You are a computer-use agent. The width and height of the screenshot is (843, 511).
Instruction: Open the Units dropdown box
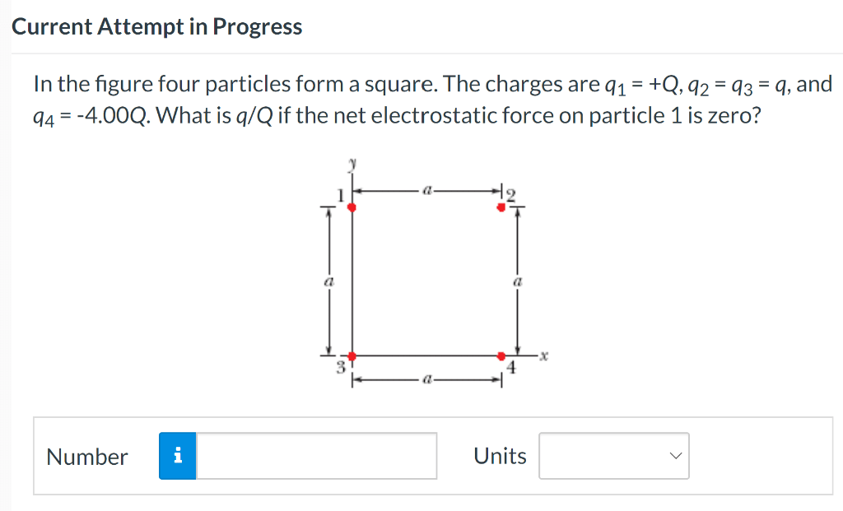click(613, 457)
